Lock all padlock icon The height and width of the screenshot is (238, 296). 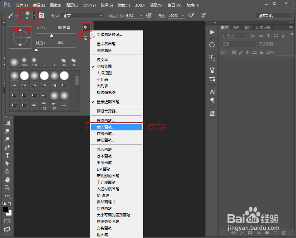point(261,52)
